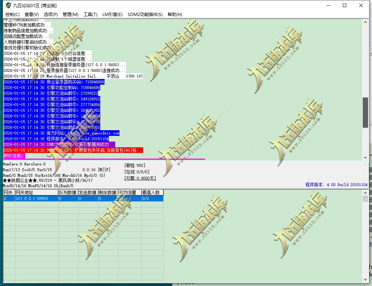The width and height of the screenshot is (372, 286).
Task: Click the 网关地址 column header
Action: point(37,192)
